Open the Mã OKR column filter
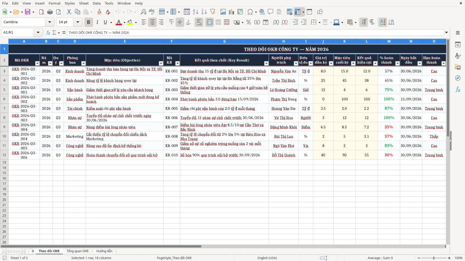 (x=37, y=63)
